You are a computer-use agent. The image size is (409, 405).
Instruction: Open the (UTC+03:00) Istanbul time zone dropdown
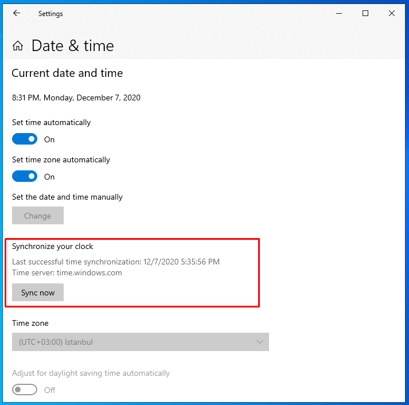[x=141, y=342]
